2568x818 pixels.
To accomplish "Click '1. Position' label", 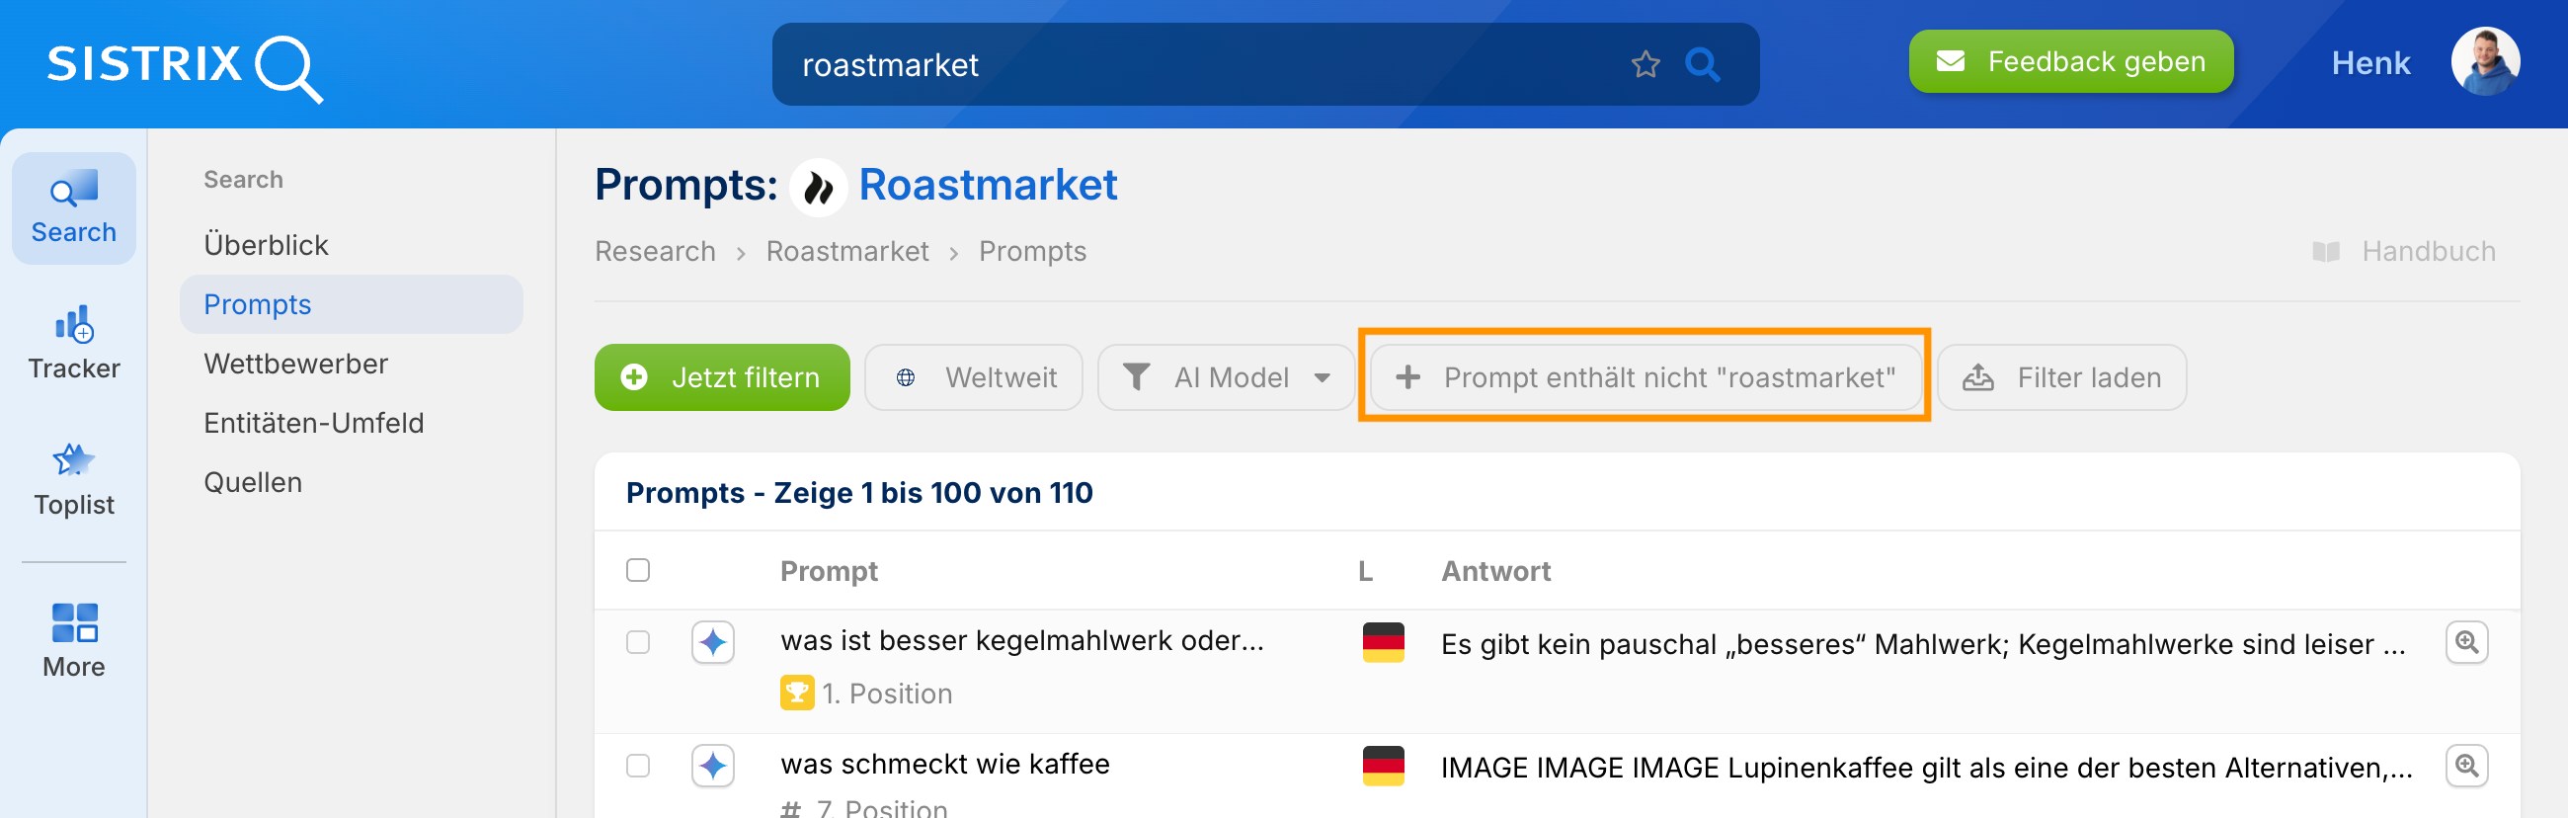I will (887, 695).
